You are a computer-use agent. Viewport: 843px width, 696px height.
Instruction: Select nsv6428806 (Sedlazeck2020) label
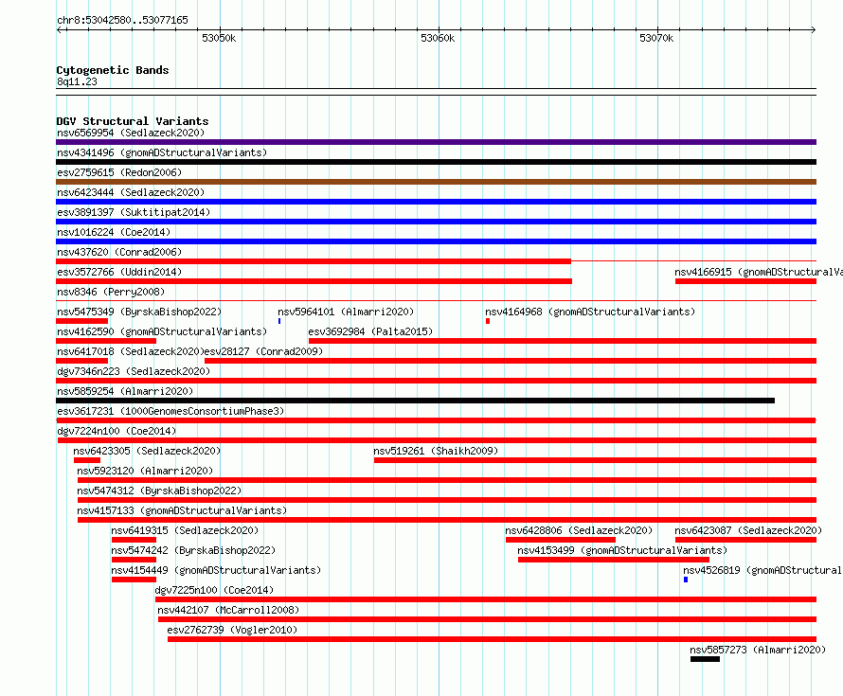(579, 530)
